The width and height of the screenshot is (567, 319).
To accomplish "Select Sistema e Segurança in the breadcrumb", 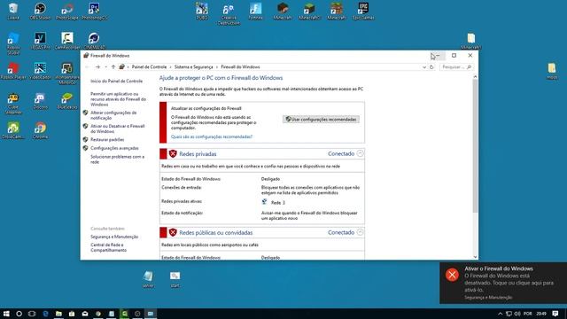I will pos(193,67).
